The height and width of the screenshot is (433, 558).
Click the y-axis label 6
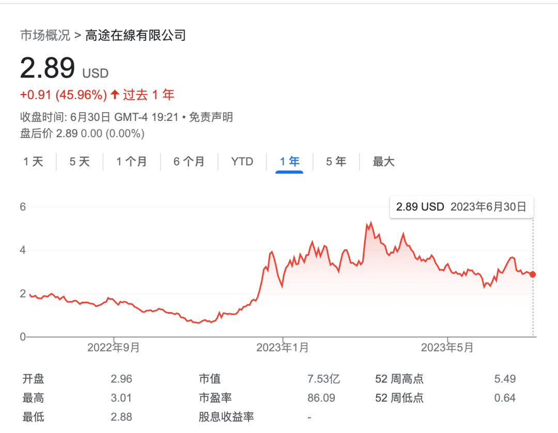[x=23, y=207]
